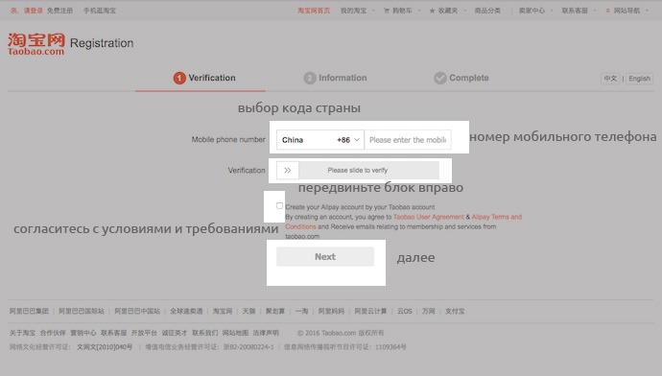
Task: Click footer link 营销中心
Action: 83,333
